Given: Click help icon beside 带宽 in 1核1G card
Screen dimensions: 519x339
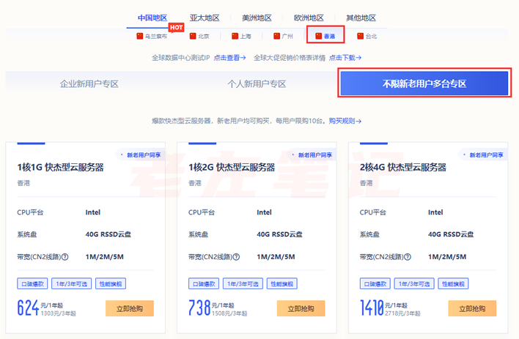Looking at the screenshot, I should tap(65, 257).
